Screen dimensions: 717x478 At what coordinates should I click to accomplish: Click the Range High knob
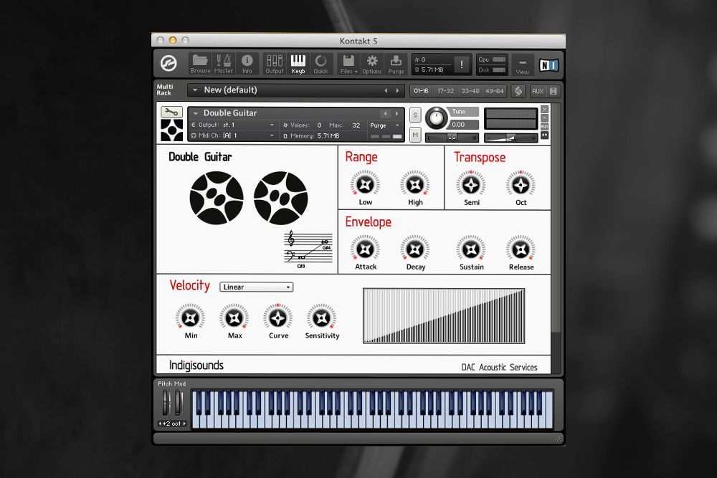click(x=414, y=185)
